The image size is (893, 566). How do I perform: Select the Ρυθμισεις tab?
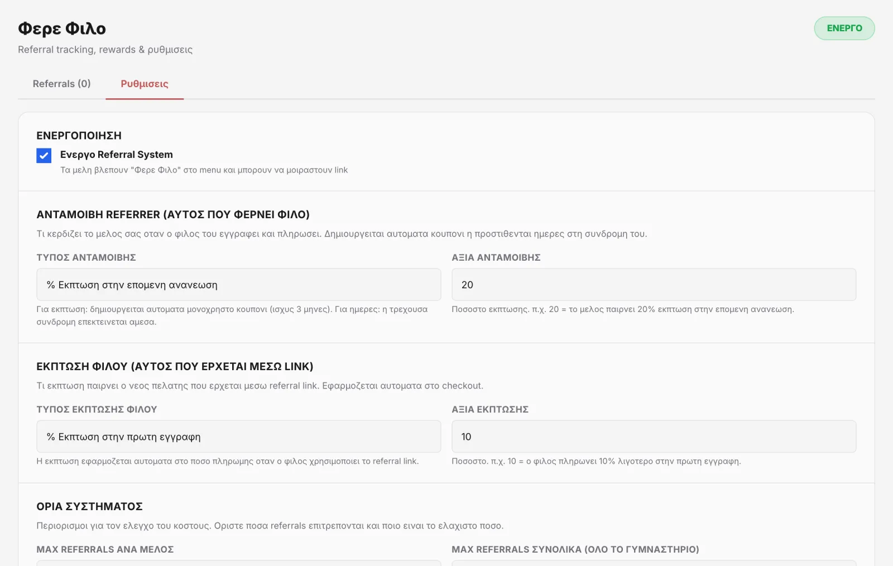coord(145,84)
